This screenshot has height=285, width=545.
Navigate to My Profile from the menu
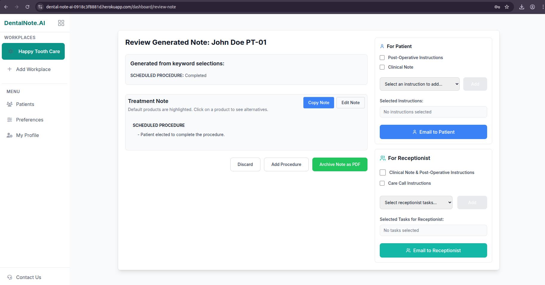point(27,135)
